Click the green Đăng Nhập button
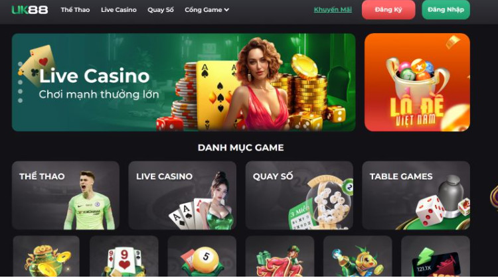This screenshot has width=498, height=278. (x=446, y=9)
